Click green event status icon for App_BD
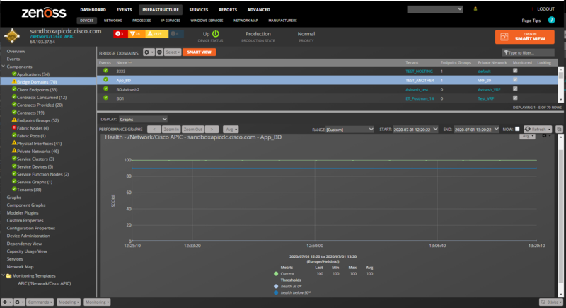 105,80
